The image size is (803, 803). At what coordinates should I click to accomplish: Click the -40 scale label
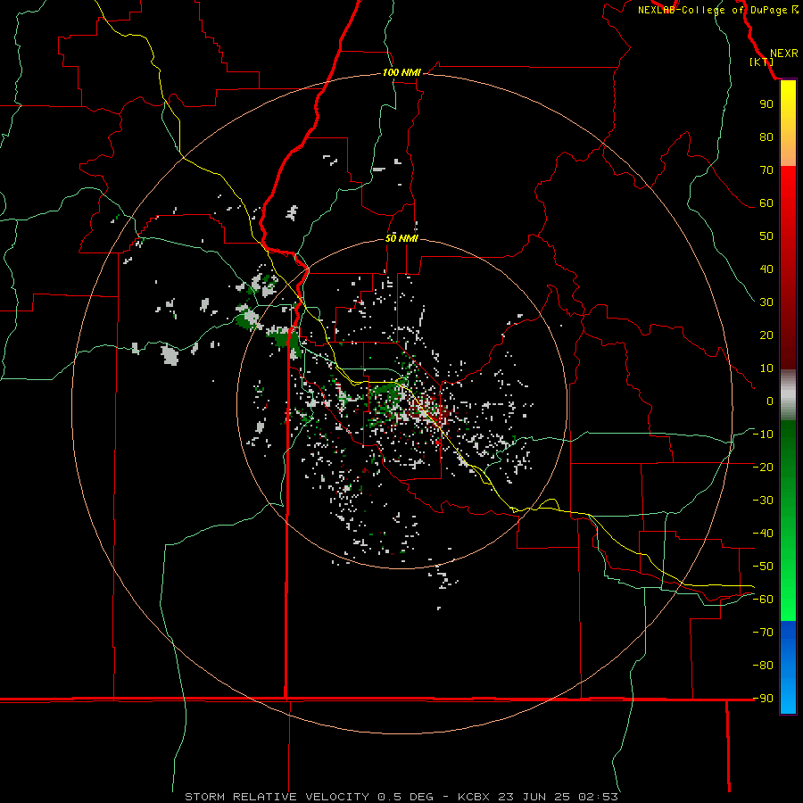tap(763, 534)
